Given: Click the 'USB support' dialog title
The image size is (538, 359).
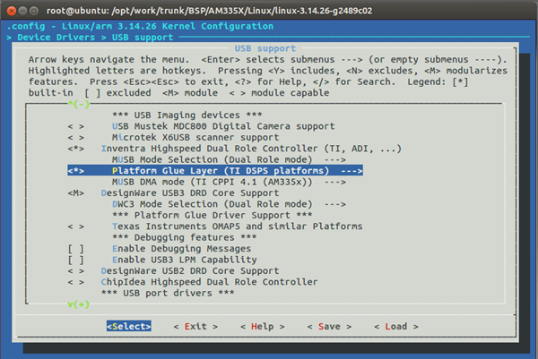Looking at the screenshot, I should point(265,48).
